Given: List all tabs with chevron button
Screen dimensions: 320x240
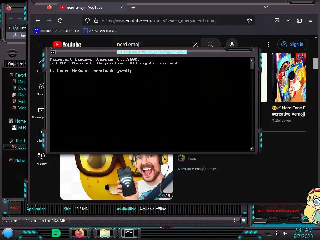Looking at the screenshot, I should (266, 7).
